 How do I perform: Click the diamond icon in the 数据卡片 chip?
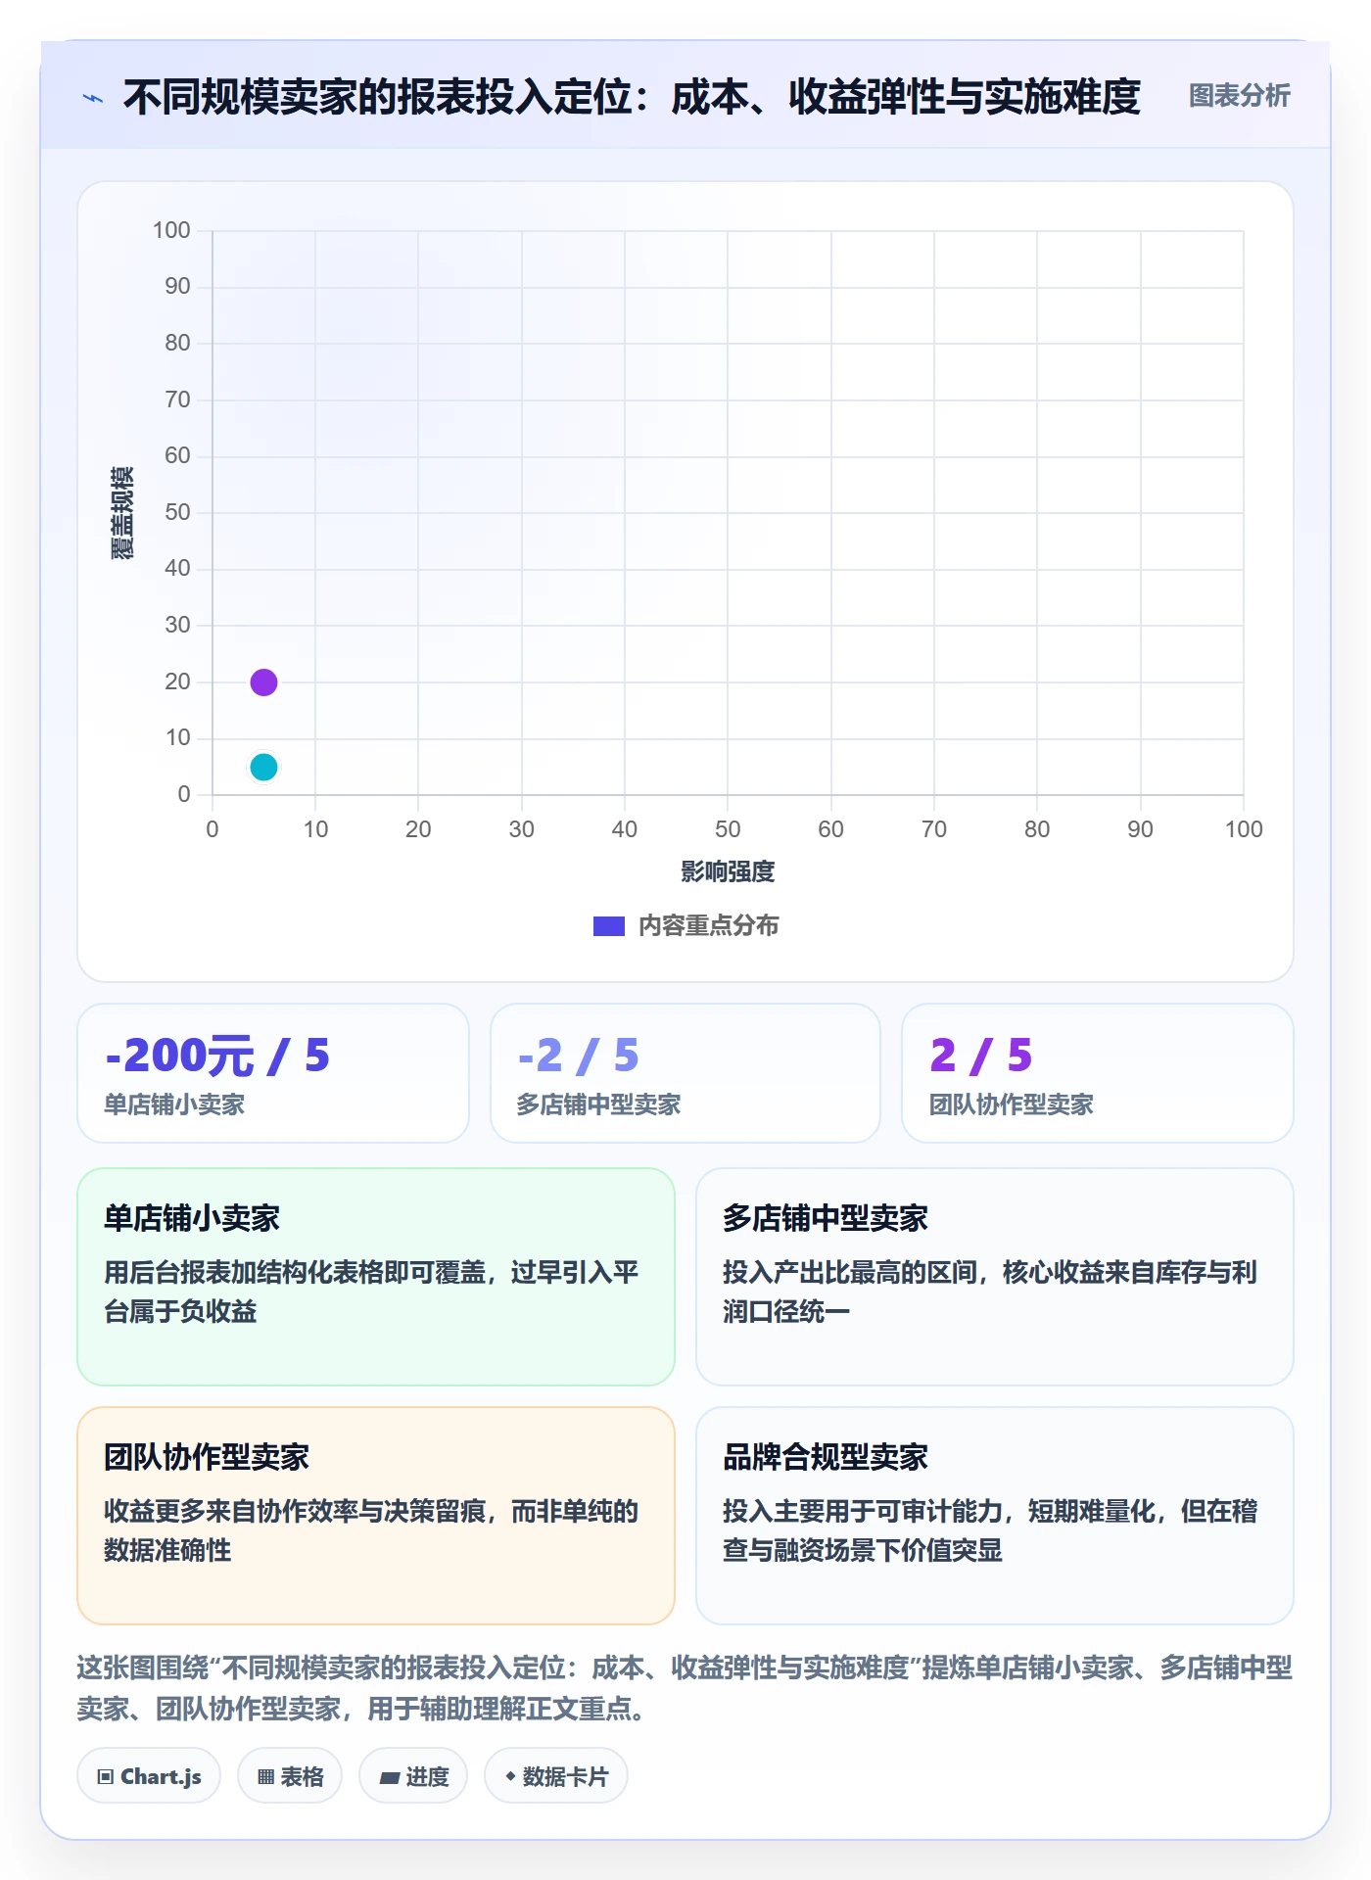[x=510, y=1775]
